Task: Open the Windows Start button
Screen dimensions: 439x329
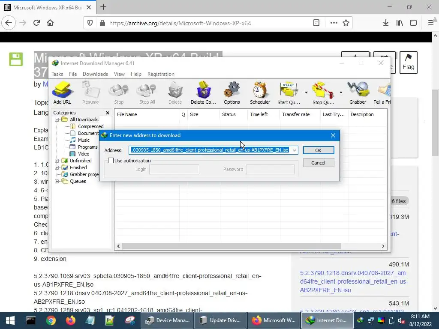Action: [10, 320]
